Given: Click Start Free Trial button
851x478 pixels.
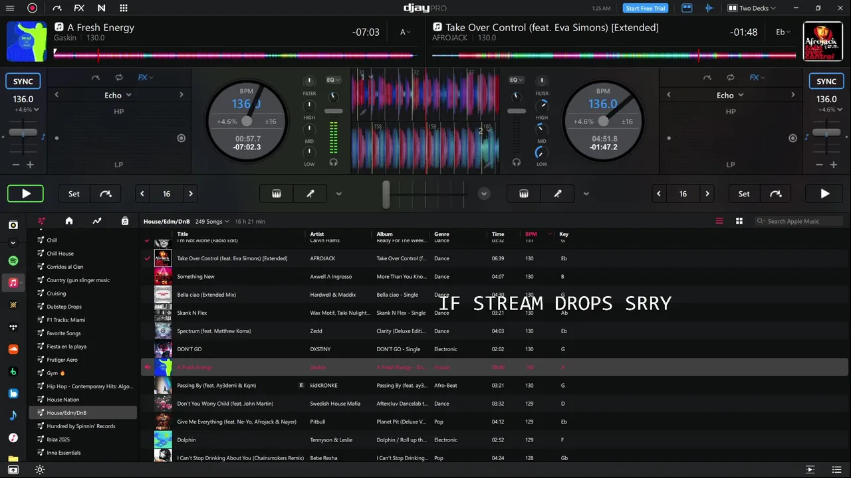Looking at the screenshot, I should tap(646, 8).
